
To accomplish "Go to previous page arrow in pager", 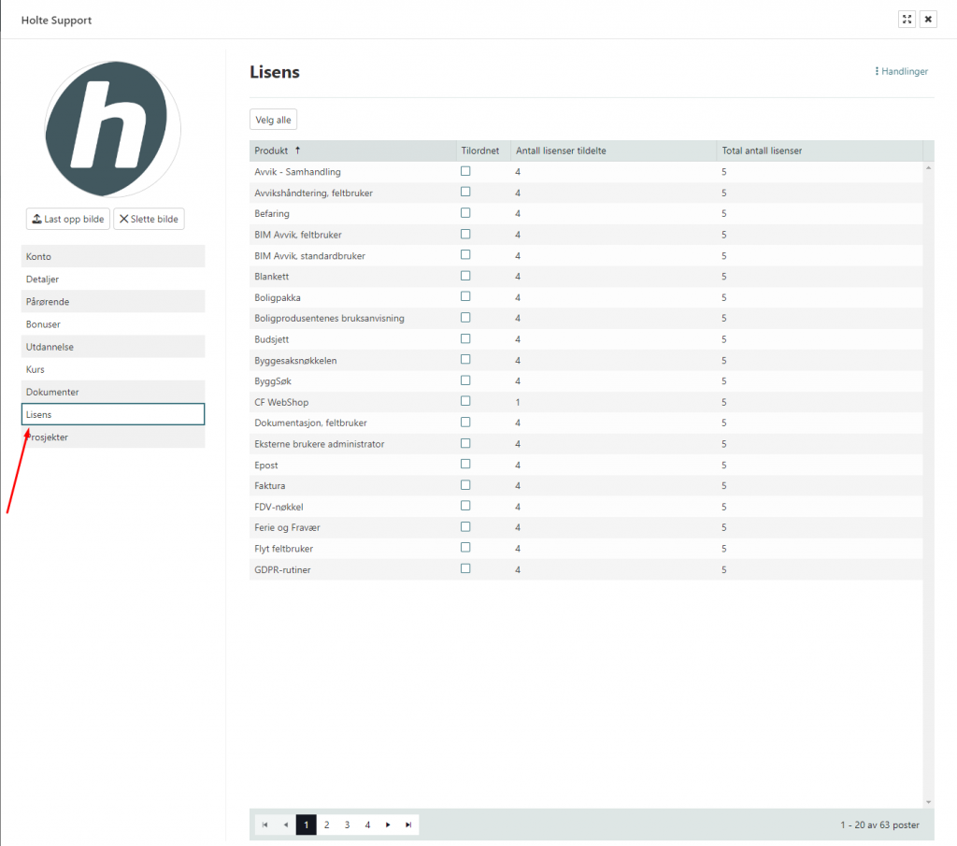I will [286, 824].
